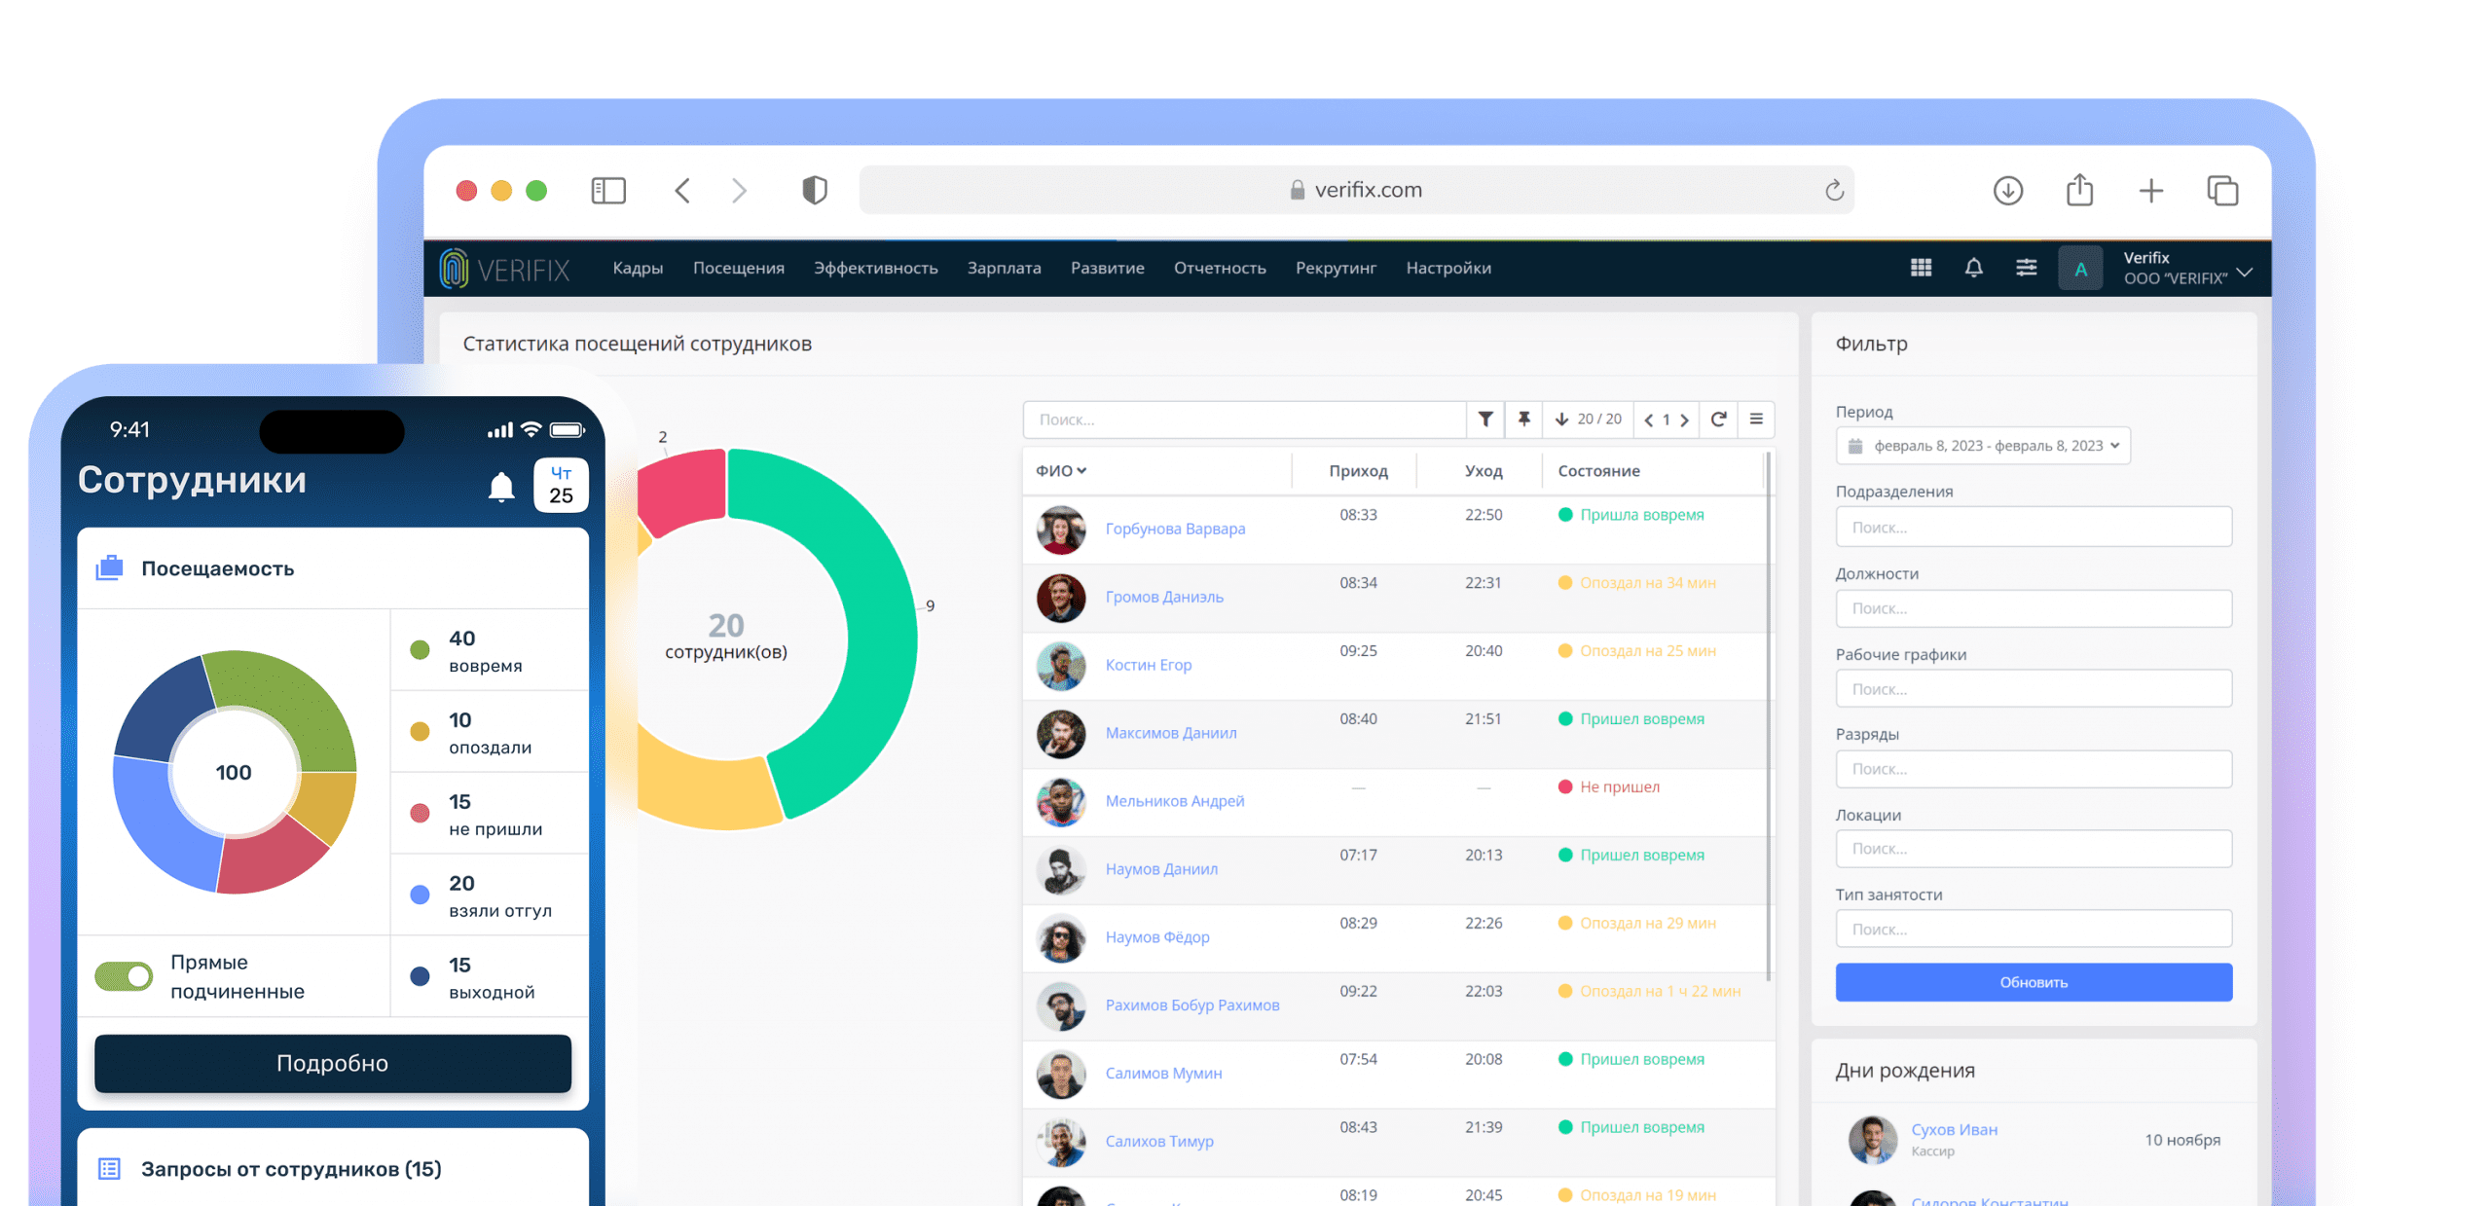Tap the Посещаемость briefcase icon
Image resolution: width=2492 pixels, height=1206 pixels.
109,567
